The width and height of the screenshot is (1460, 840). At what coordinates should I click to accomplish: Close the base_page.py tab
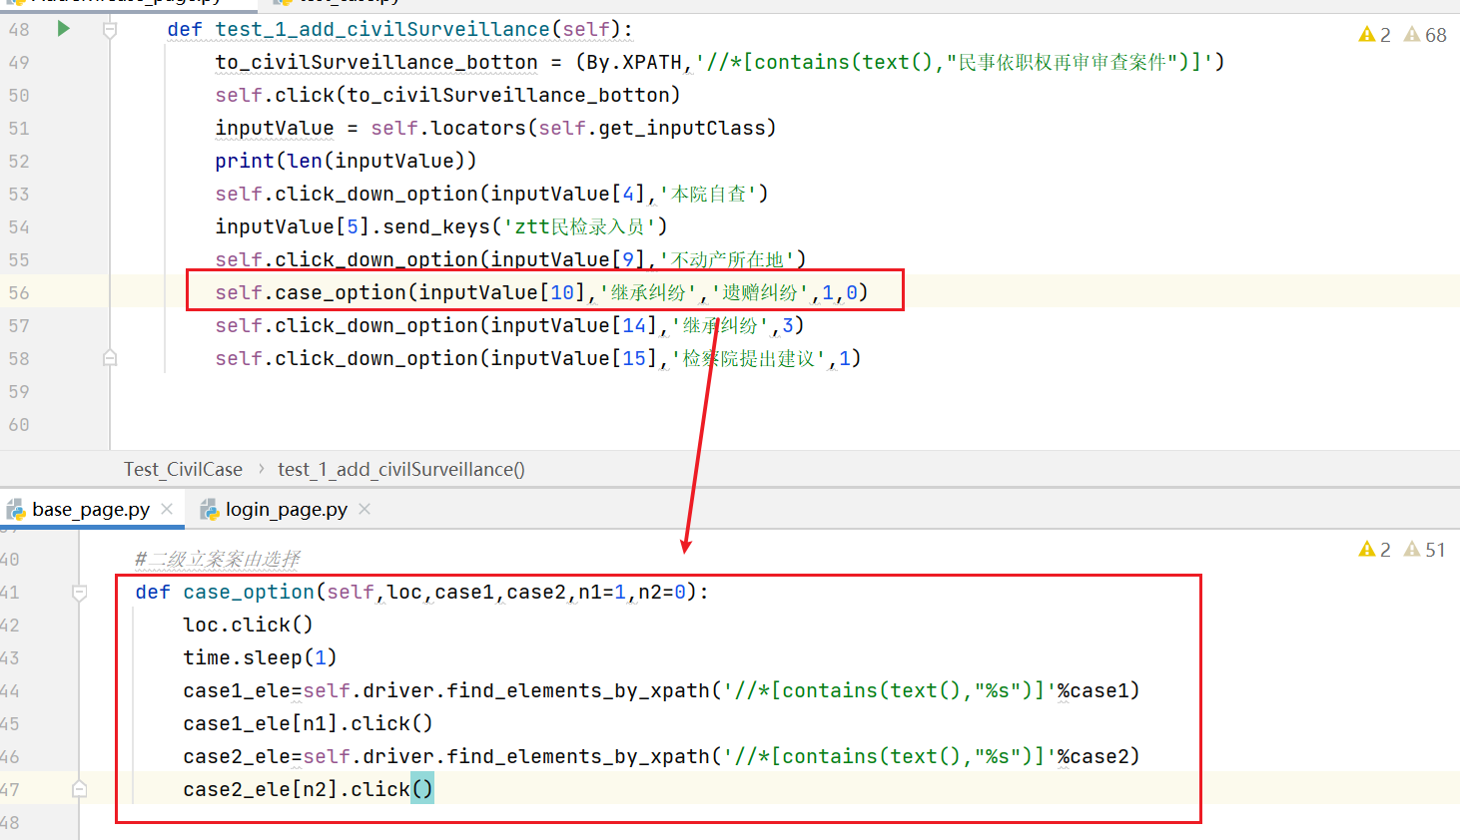pyautogui.click(x=167, y=509)
